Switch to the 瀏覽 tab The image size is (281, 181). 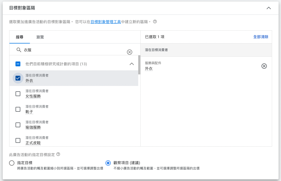point(40,37)
